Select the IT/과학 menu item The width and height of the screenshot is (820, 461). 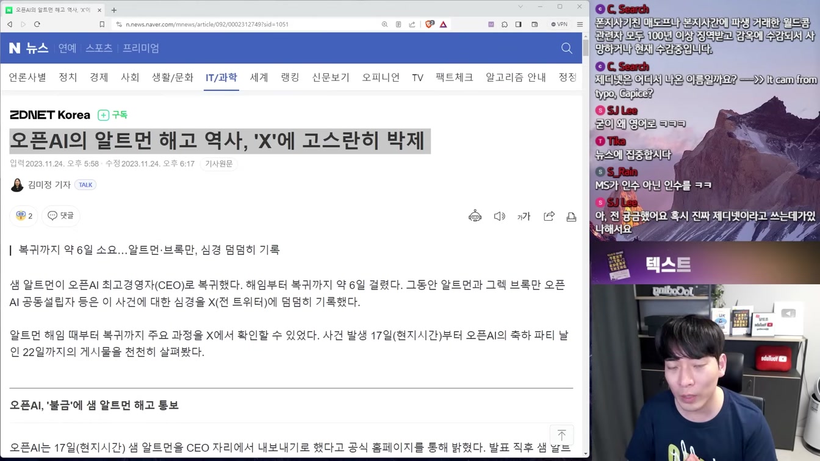(221, 77)
